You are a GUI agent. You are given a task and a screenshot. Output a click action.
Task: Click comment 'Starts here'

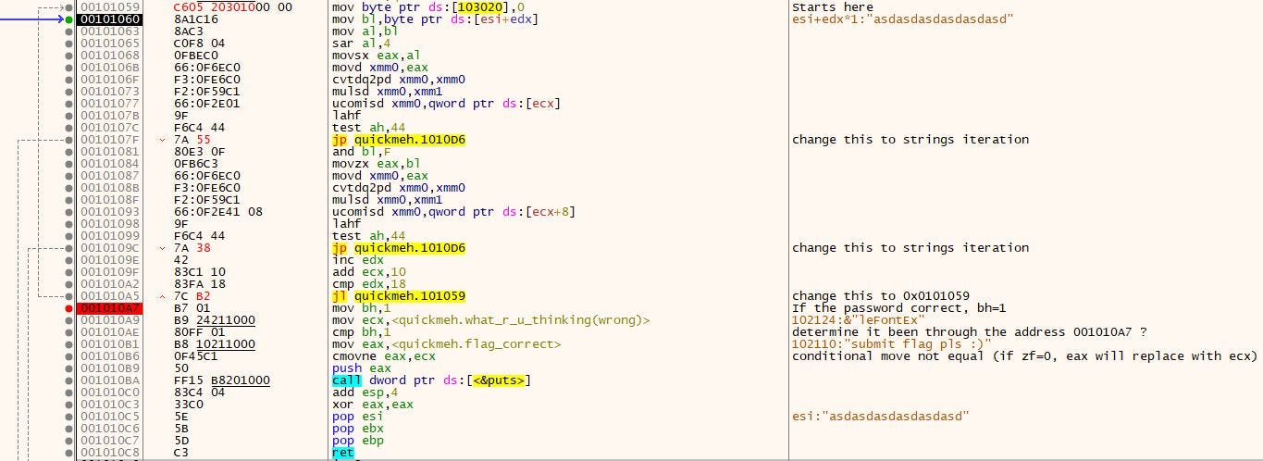tap(832, 7)
